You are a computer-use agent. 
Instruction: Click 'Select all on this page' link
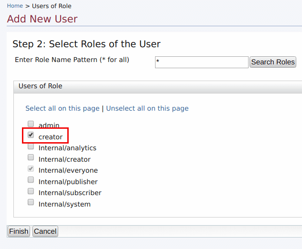(x=62, y=108)
